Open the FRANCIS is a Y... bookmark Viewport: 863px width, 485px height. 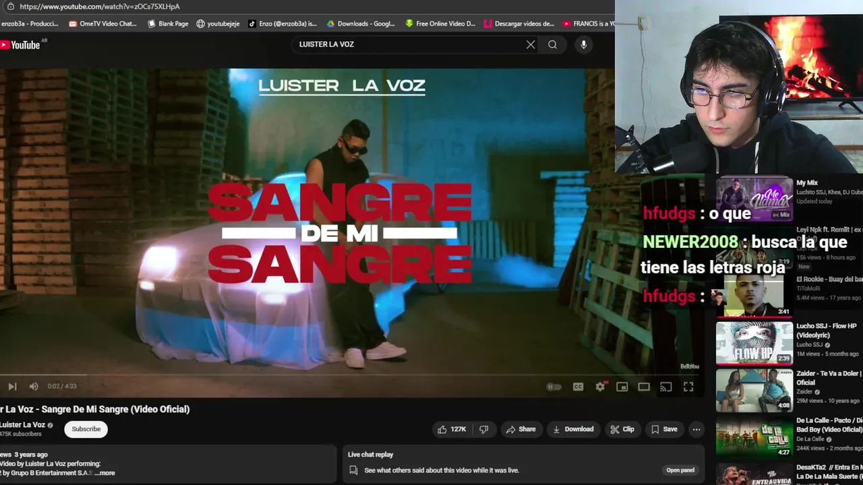(589, 24)
